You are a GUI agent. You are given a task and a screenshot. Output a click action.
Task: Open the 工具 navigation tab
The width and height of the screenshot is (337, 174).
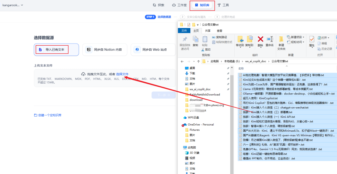pos(223,5)
